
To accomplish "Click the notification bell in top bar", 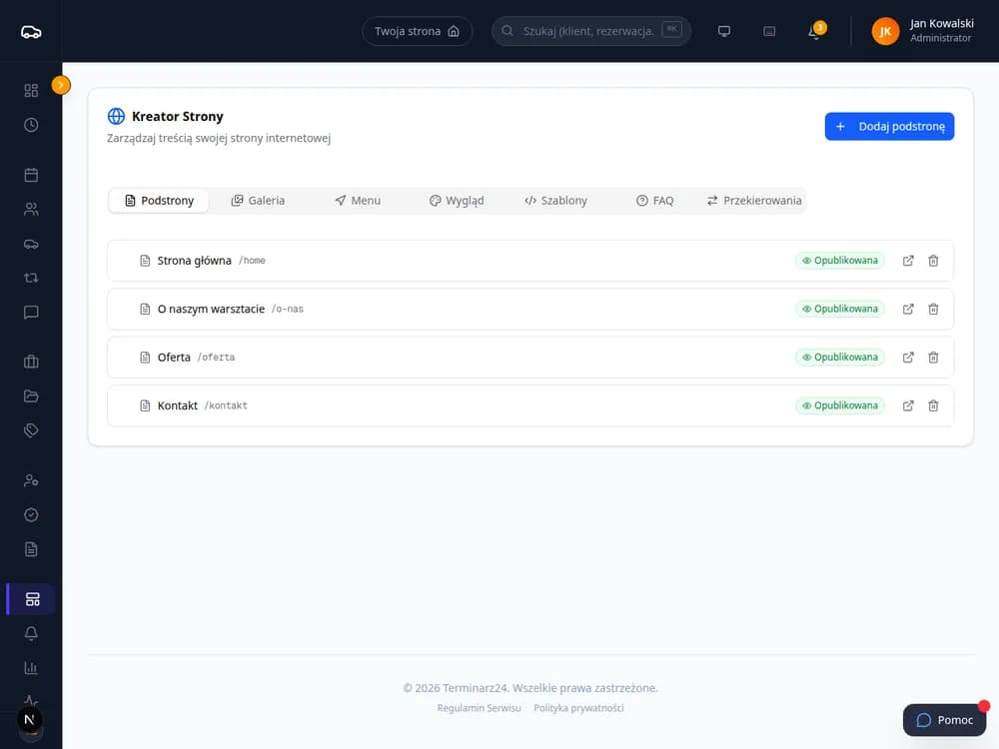I will click(x=815, y=31).
